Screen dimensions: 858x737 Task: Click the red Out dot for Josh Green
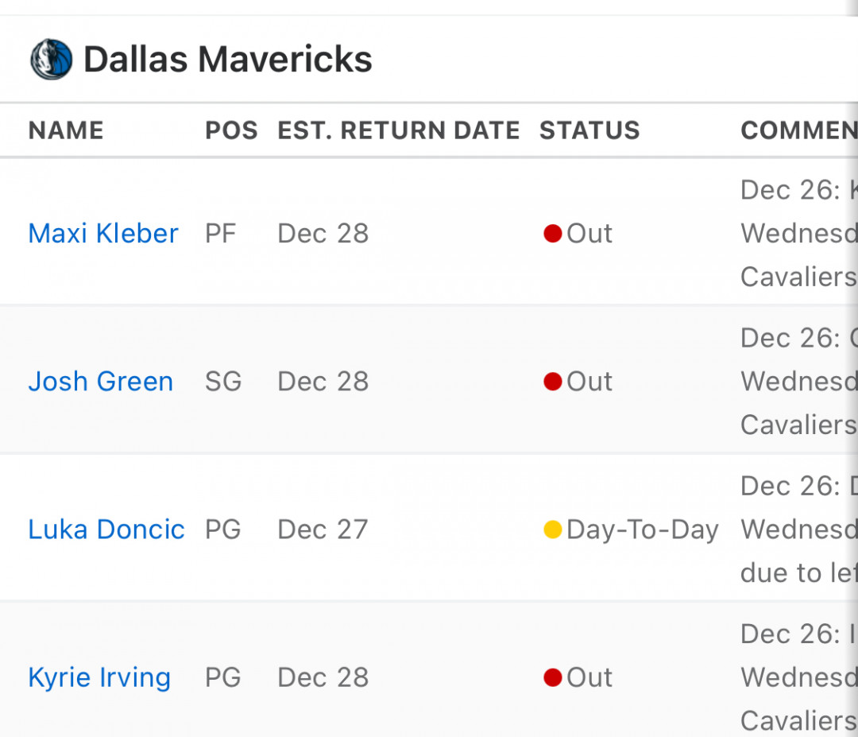click(x=553, y=381)
